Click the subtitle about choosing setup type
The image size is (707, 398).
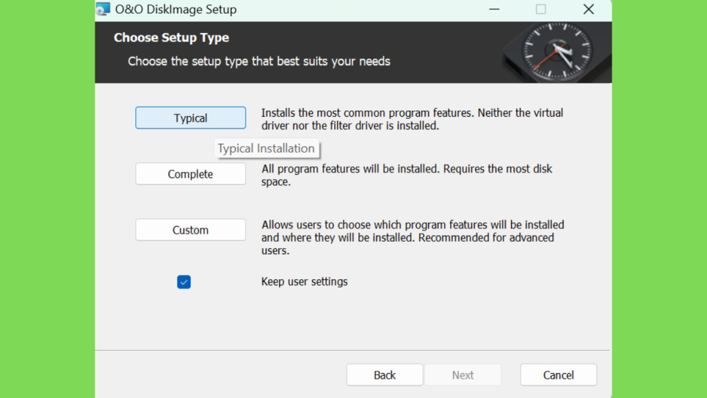pos(259,61)
